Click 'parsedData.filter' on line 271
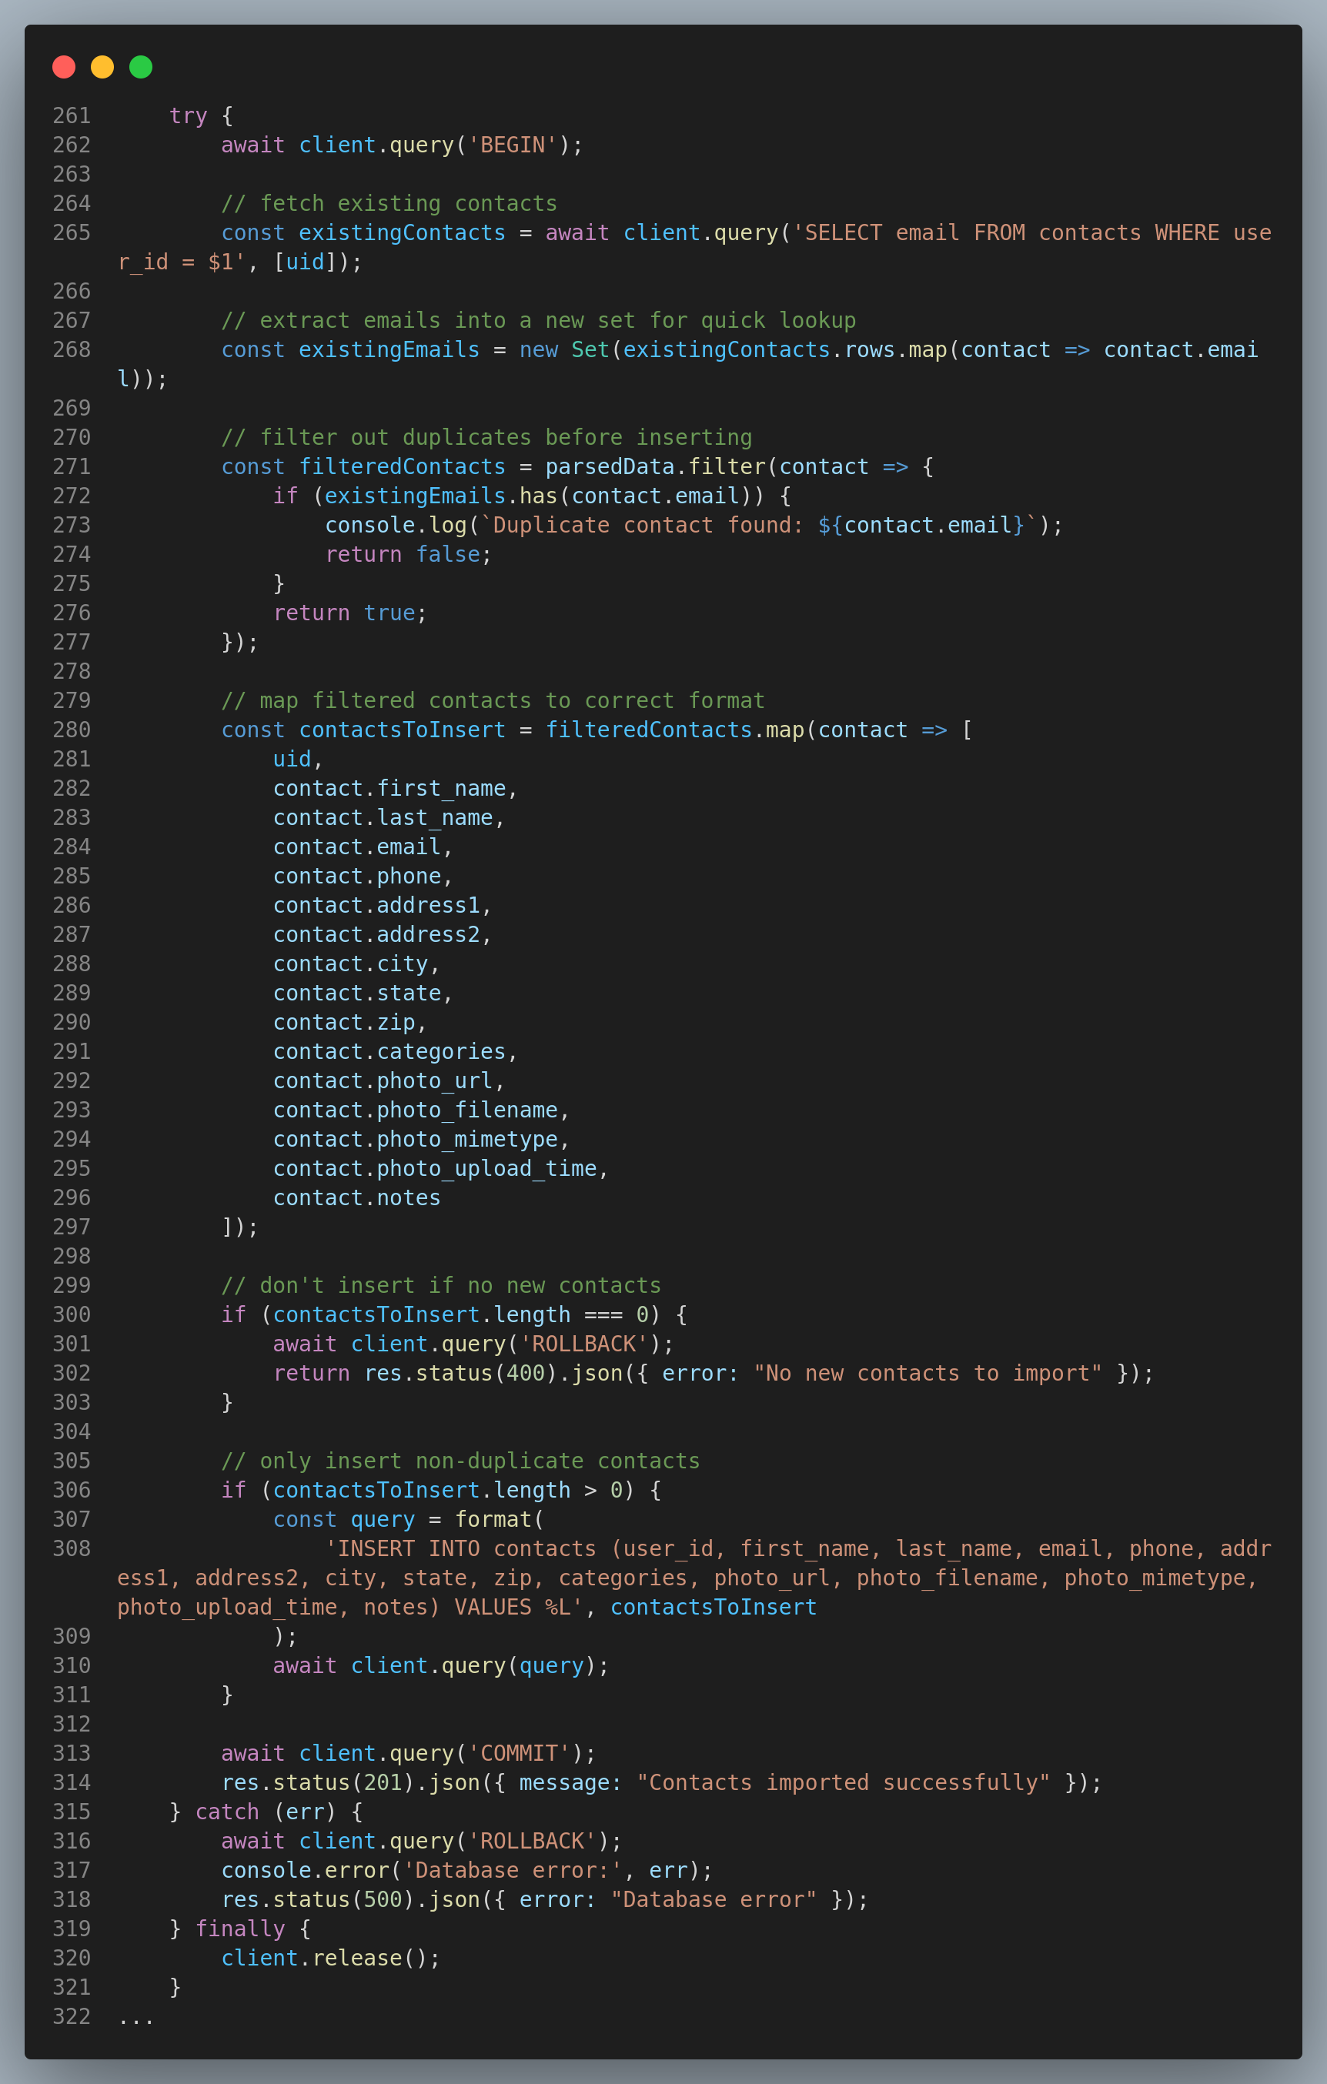 [655, 466]
